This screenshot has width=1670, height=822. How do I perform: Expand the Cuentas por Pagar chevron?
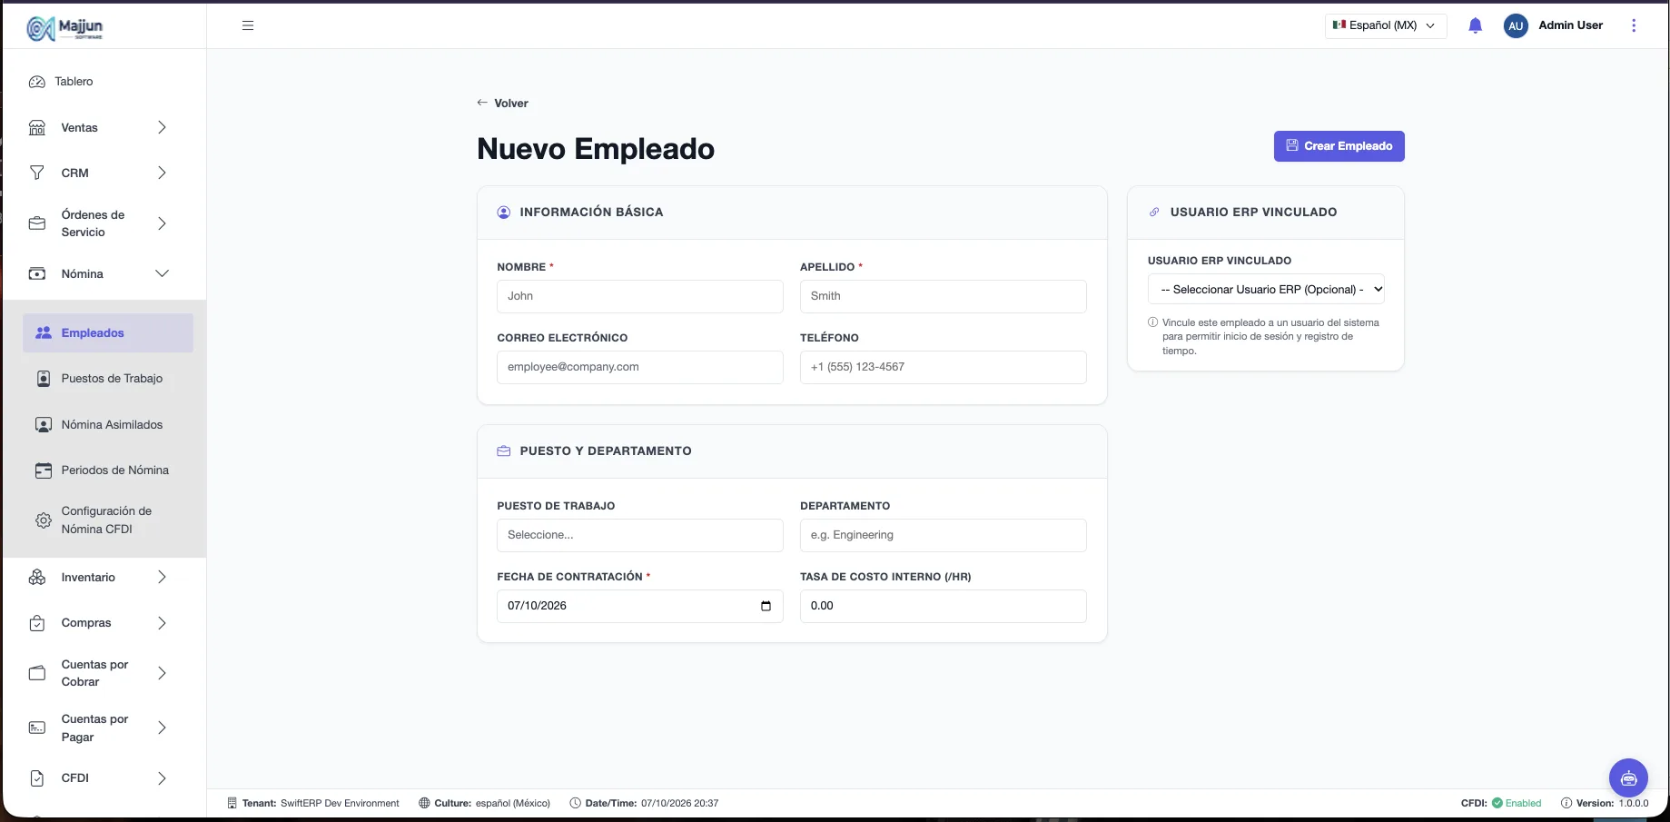click(x=162, y=728)
